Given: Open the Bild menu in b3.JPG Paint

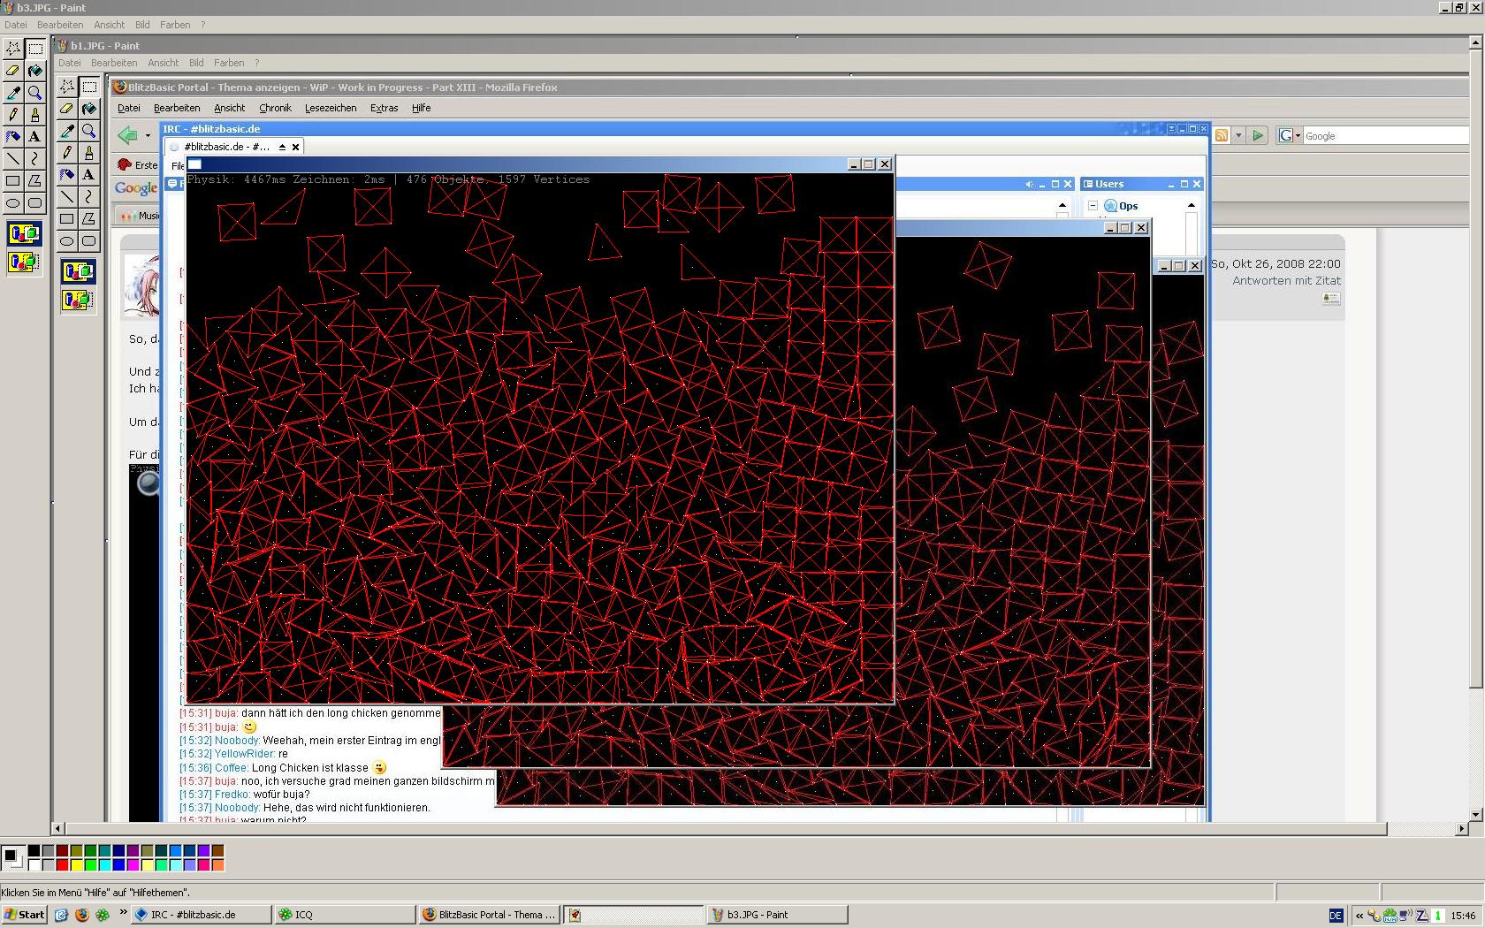Looking at the screenshot, I should click(142, 25).
